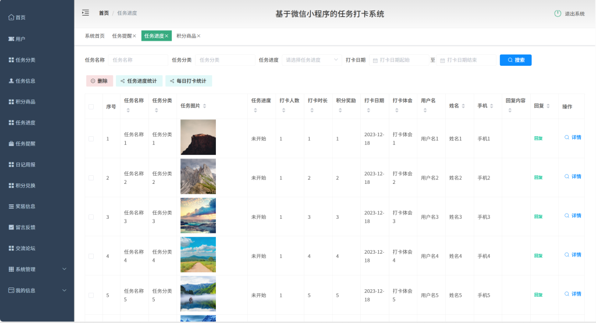Check the checkbox for row 1

[x=91, y=139]
